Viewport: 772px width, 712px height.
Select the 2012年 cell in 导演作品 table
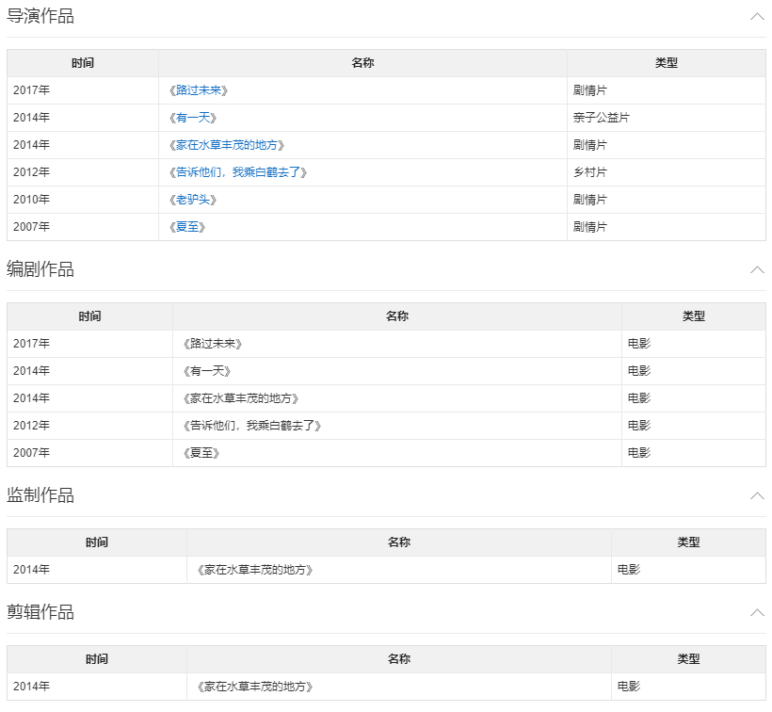click(x=83, y=172)
